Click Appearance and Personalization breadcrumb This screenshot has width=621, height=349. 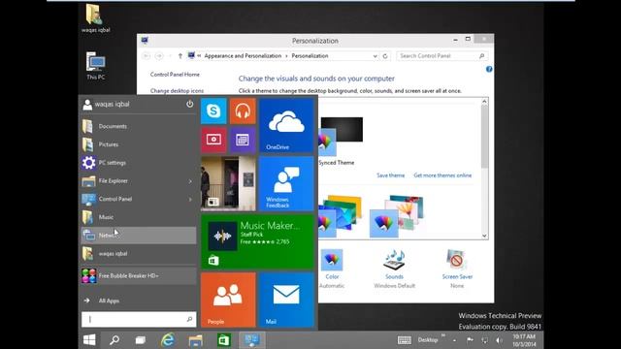click(243, 56)
